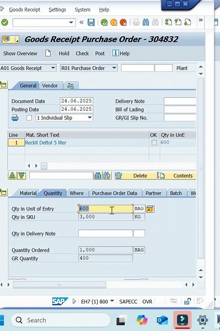220x331 pixels.
Task: Open the Goods Receipt menu
Action: (24, 9)
